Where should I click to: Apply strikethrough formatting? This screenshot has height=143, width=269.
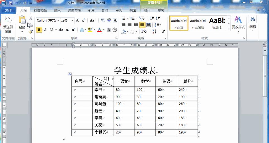point(61,30)
